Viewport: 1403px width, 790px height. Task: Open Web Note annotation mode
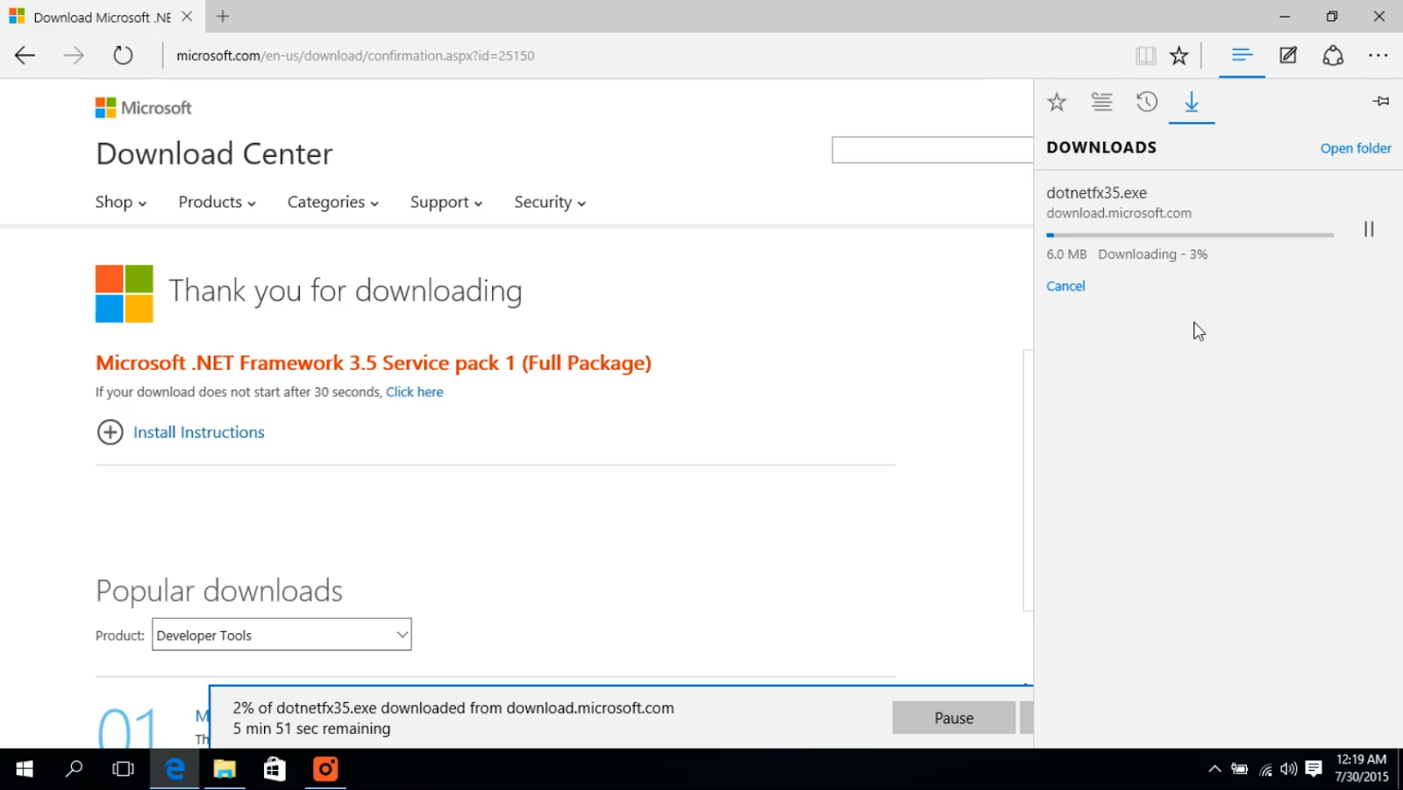point(1287,55)
